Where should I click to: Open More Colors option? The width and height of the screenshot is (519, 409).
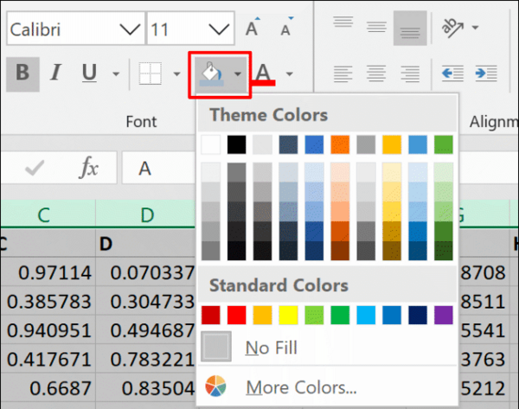click(x=328, y=387)
